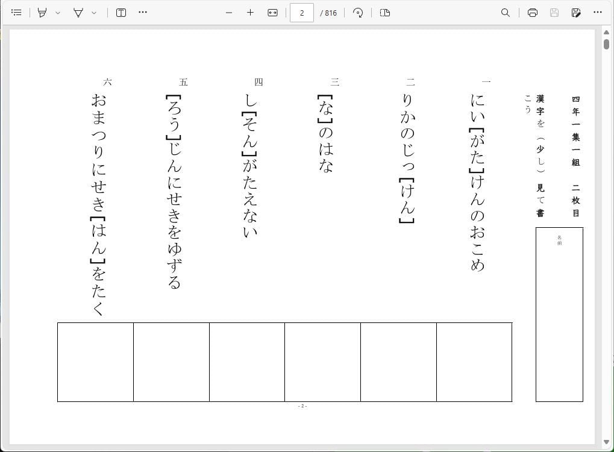Click the add text tool
The image size is (614, 452).
click(x=121, y=13)
